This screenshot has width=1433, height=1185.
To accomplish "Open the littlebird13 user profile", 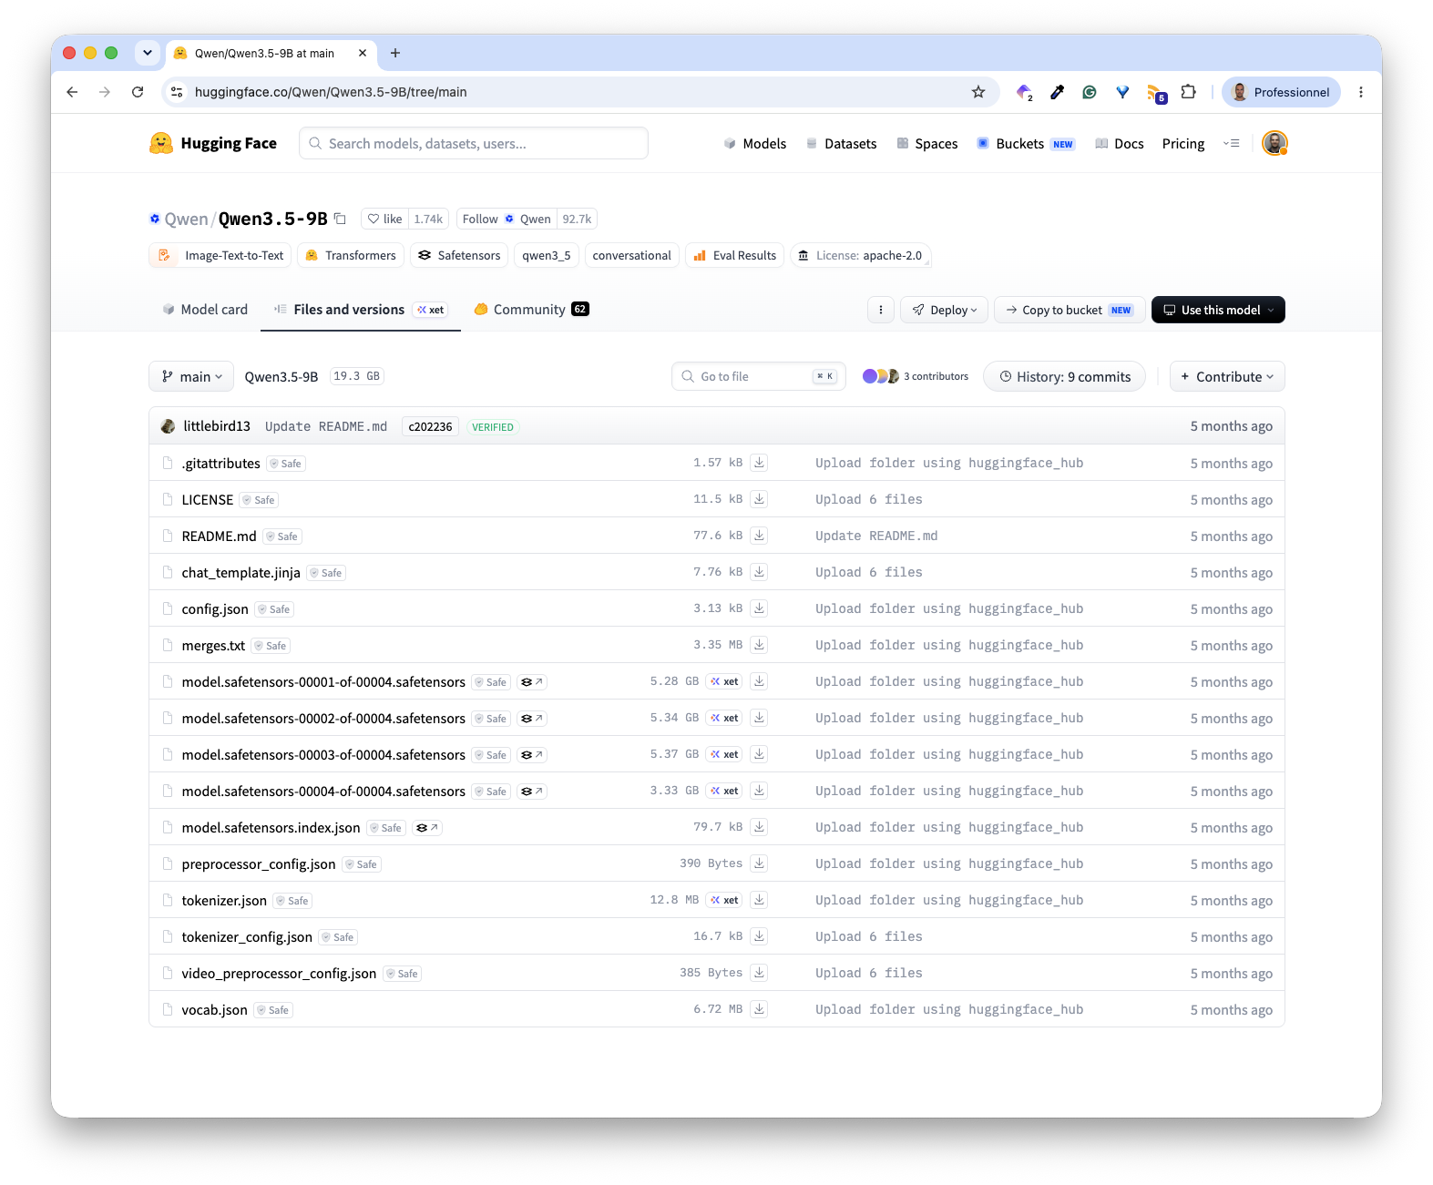I will click(x=216, y=426).
